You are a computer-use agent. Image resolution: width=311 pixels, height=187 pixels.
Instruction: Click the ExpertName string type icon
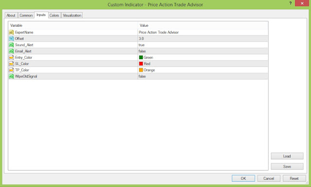[11, 32]
